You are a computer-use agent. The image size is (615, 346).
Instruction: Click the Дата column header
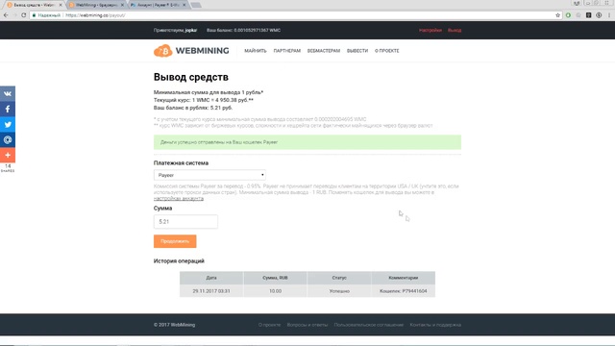[211, 278]
